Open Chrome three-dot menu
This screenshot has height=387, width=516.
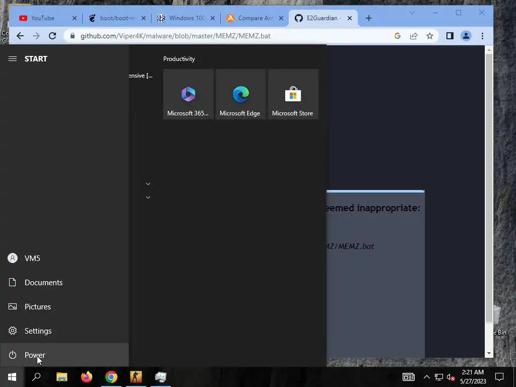coord(482,36)
